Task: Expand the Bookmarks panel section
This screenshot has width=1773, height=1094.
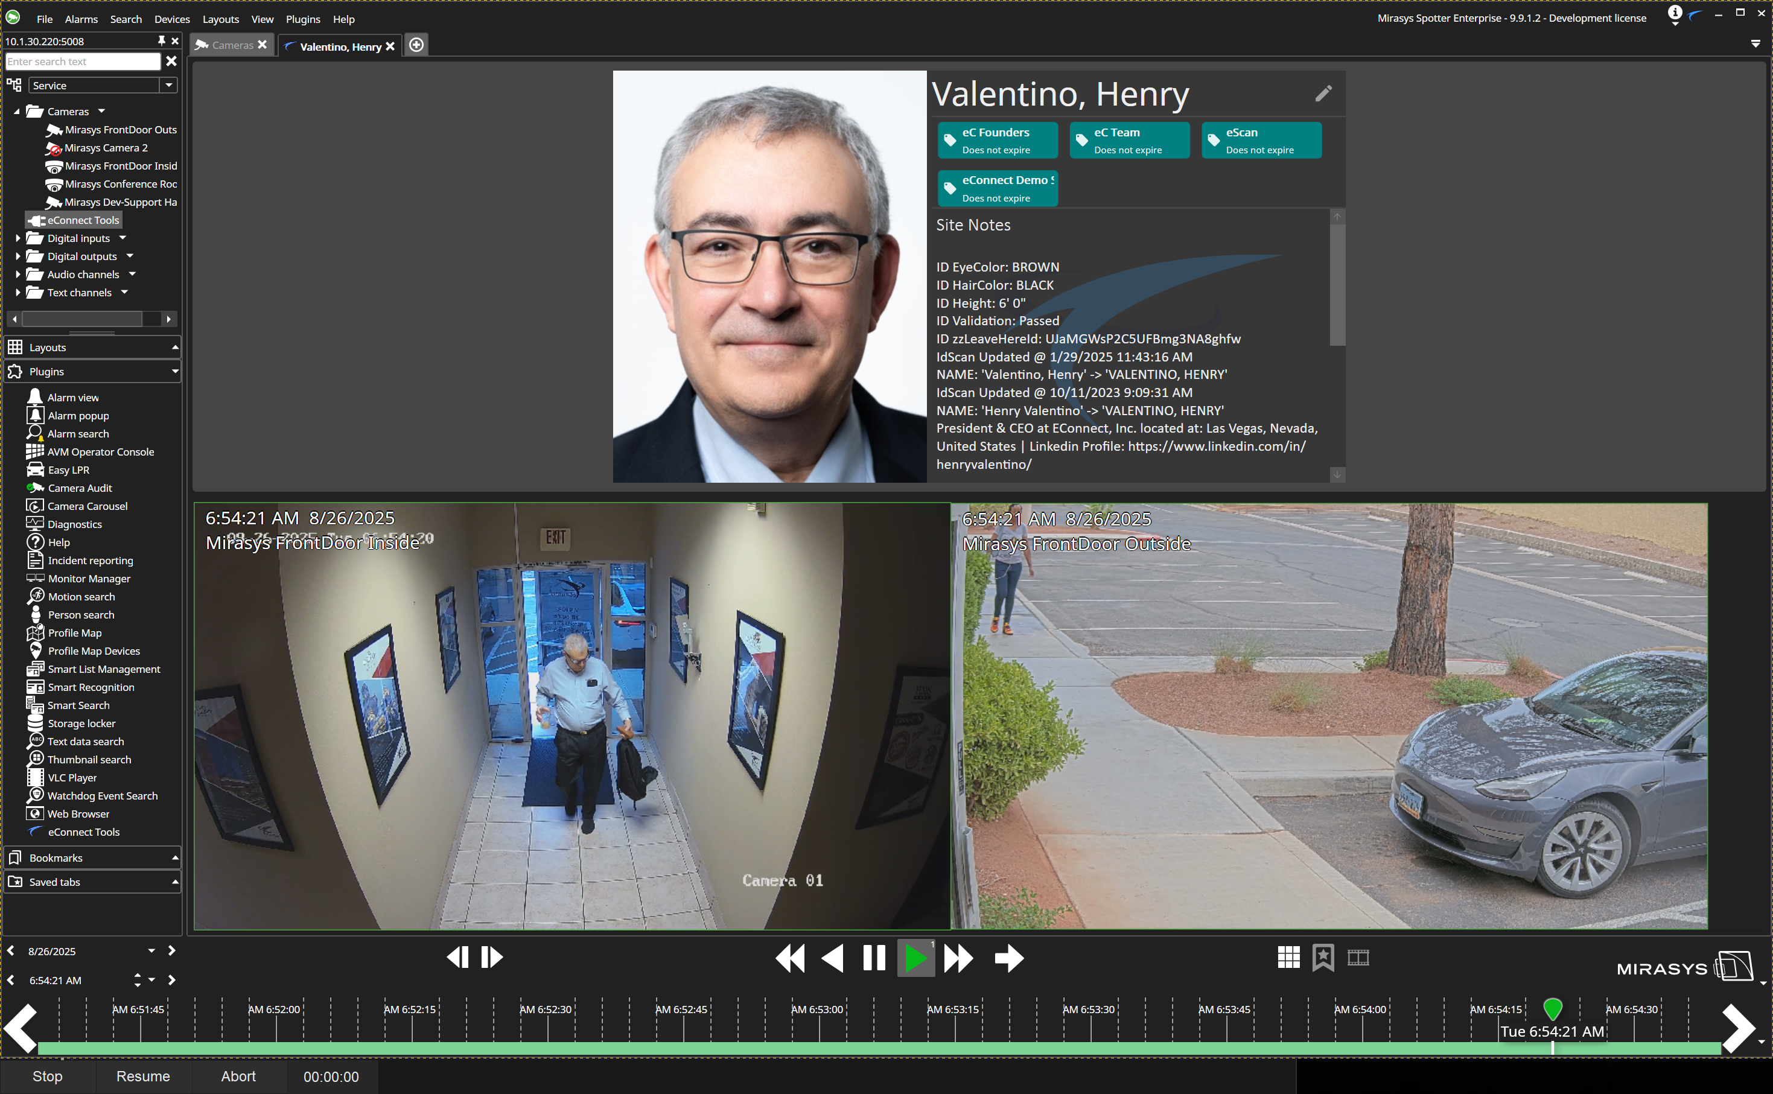Action: click(x=174, y=857)
